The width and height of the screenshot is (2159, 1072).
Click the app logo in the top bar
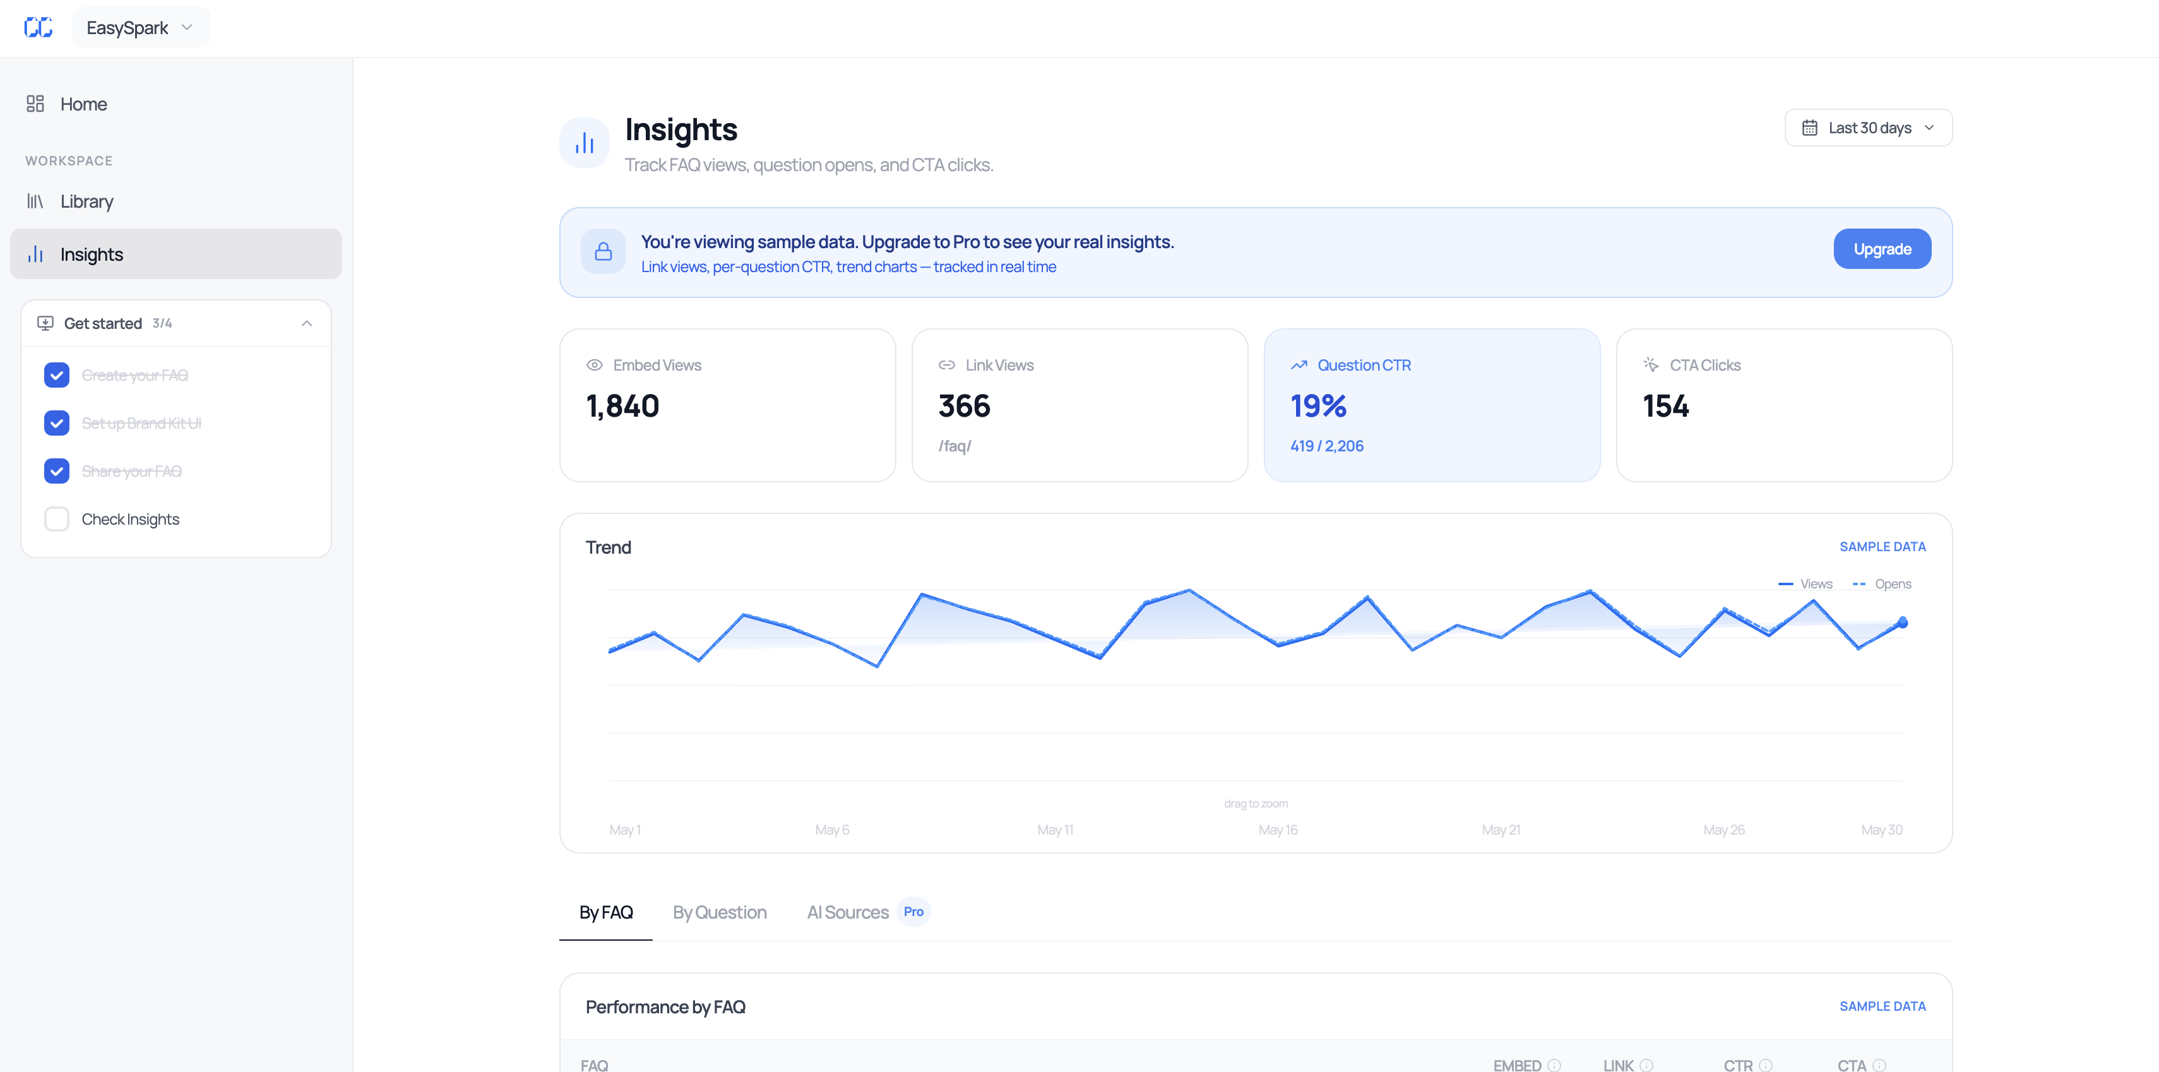point(39,28)
